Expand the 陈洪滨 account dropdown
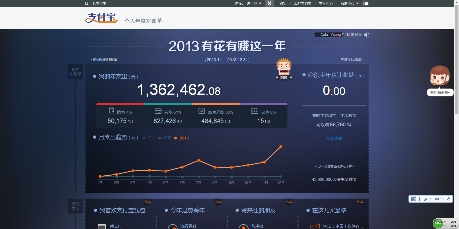Viewport: 459px width, 229px height. coord(254,3)
